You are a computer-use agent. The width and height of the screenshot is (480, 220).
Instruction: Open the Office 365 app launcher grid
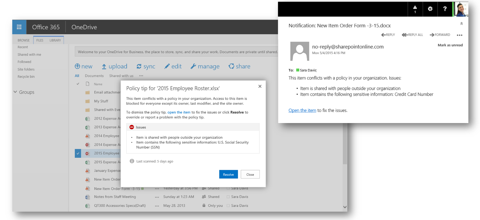[x=19, y=27]
